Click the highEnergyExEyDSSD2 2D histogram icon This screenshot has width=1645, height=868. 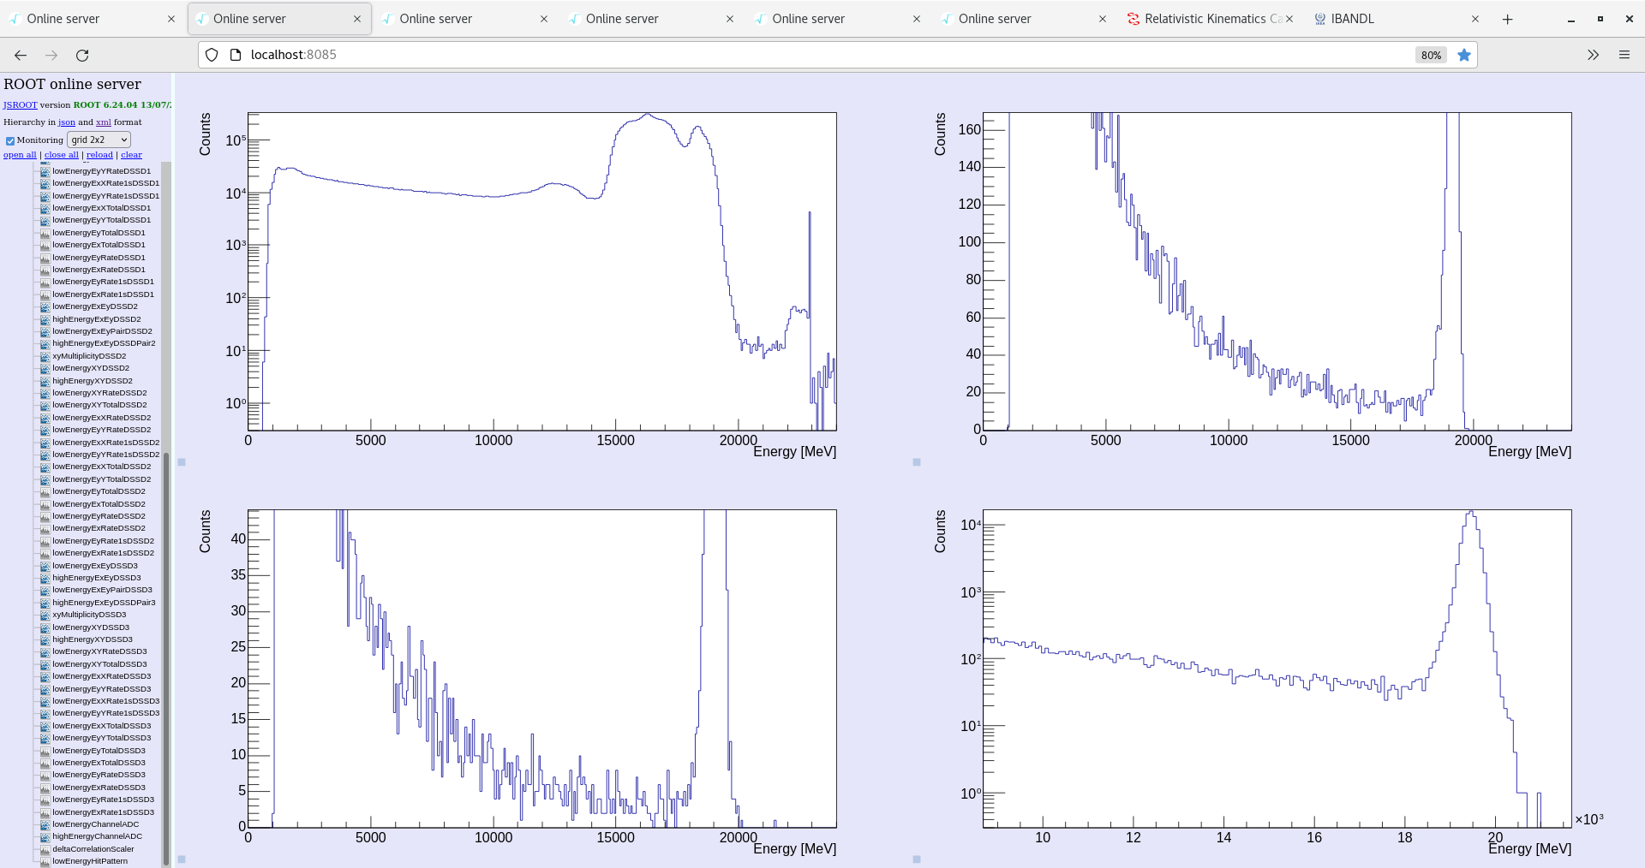[x=45, y=319]
